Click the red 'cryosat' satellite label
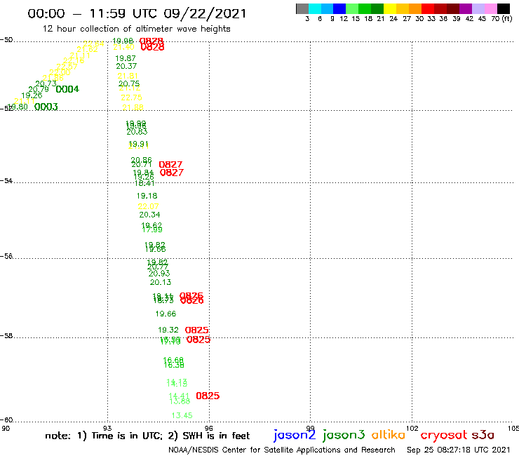This screenshot has width=519, height=456. [x=444, y=436]
